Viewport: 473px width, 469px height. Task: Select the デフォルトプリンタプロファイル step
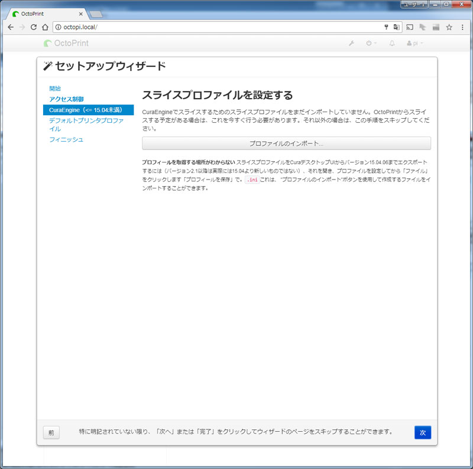click(86, 125)
